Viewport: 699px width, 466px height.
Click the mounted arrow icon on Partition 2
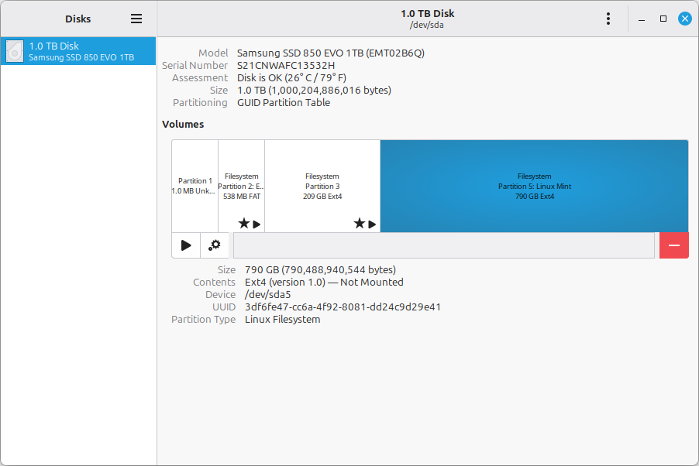[x=257, y=224]
